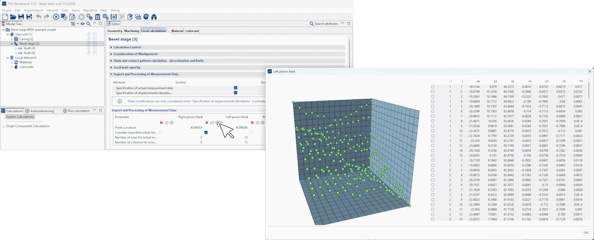
Task: Tick the first row checkbox in data table
Action: click(432, 87)
